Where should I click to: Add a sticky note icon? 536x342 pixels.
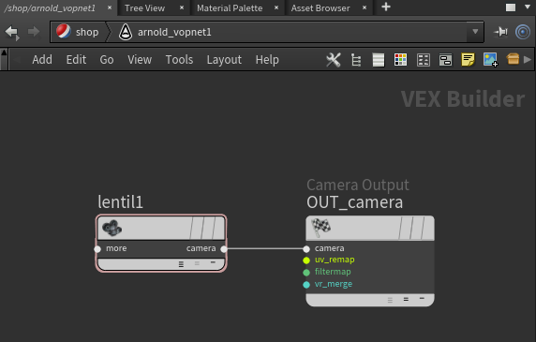click(468, 60)
